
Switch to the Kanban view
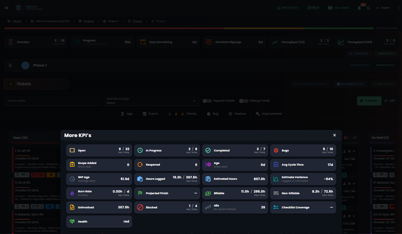coord(369,101)
